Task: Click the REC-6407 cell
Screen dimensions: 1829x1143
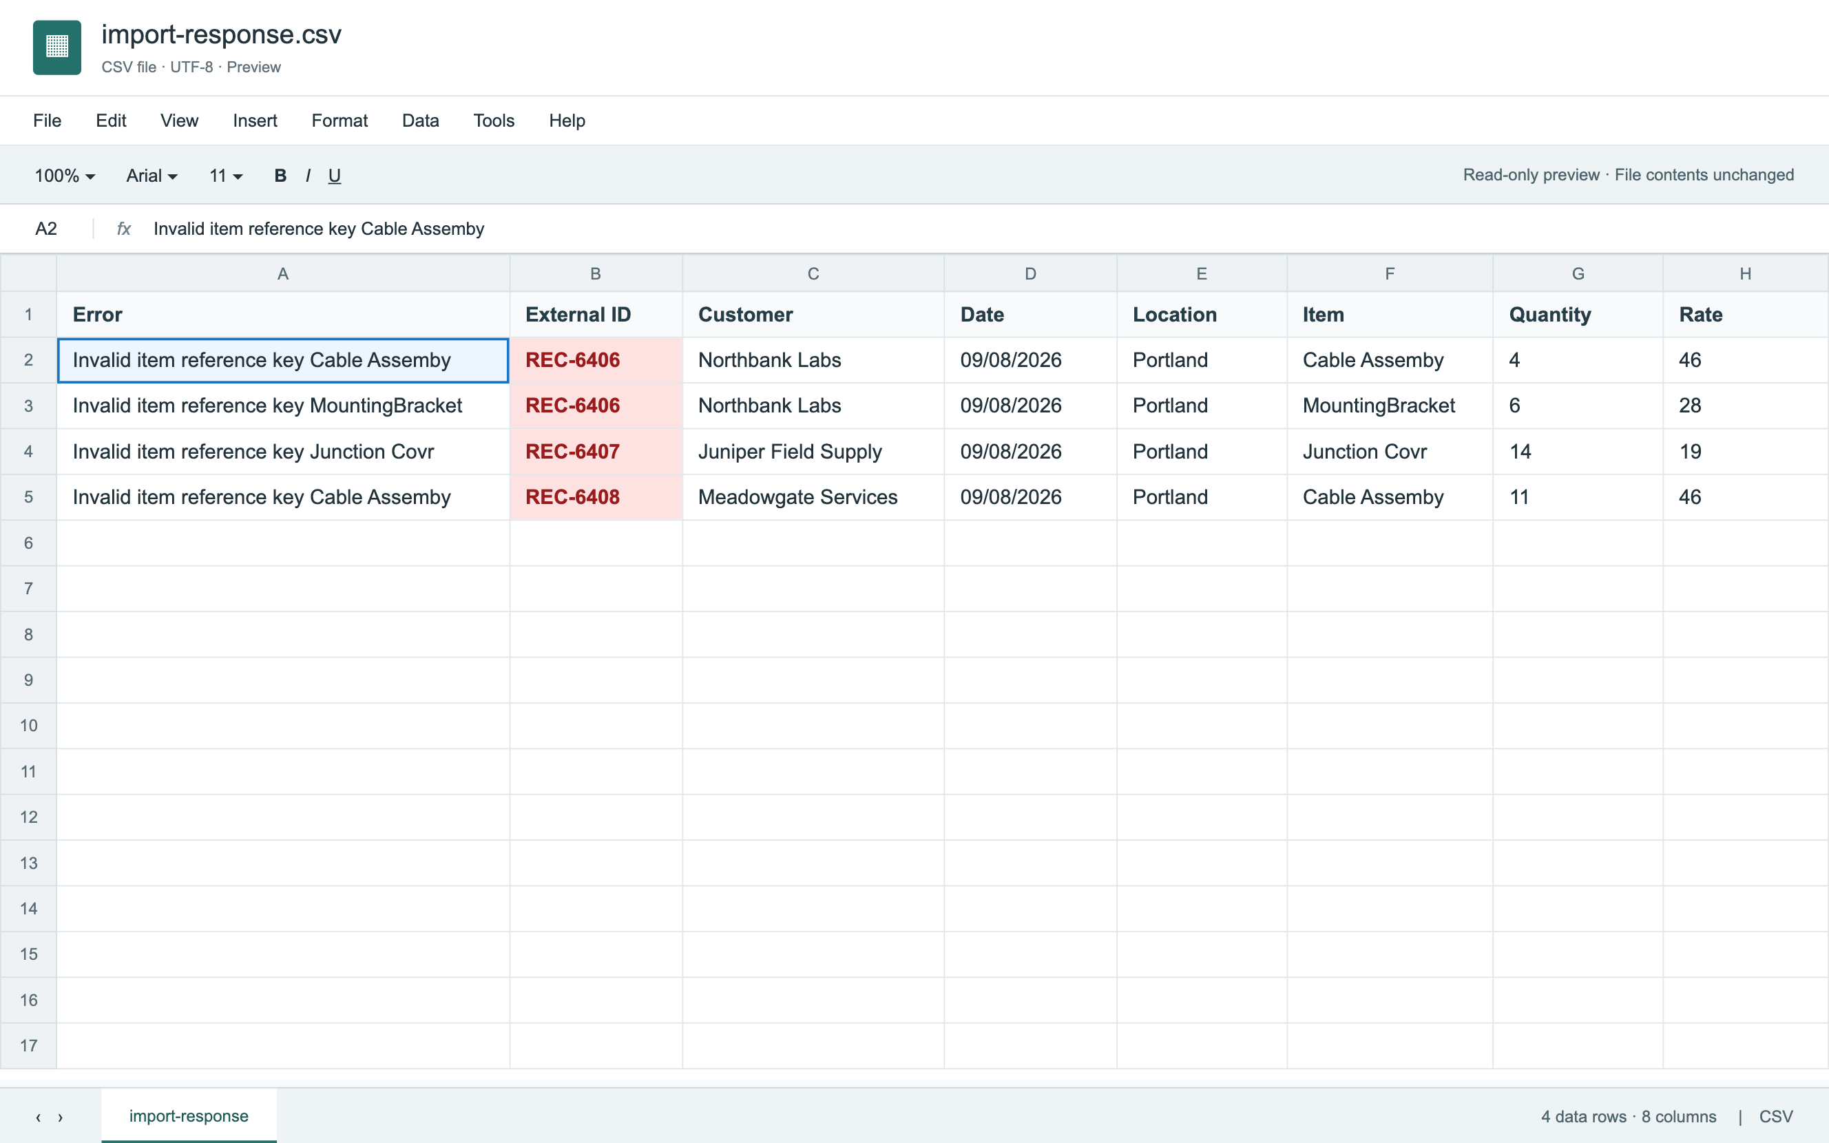Action: pyautogui.click(x=596, y=451)
